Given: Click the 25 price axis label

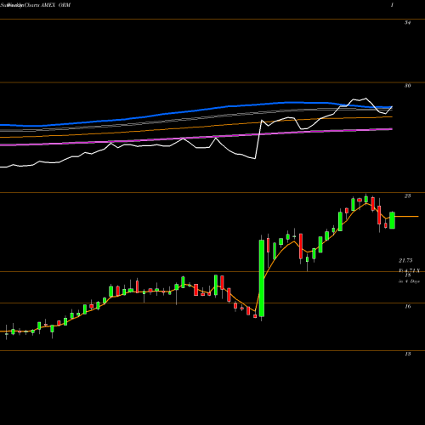Looking at the screenshot, I should [407, 196].
